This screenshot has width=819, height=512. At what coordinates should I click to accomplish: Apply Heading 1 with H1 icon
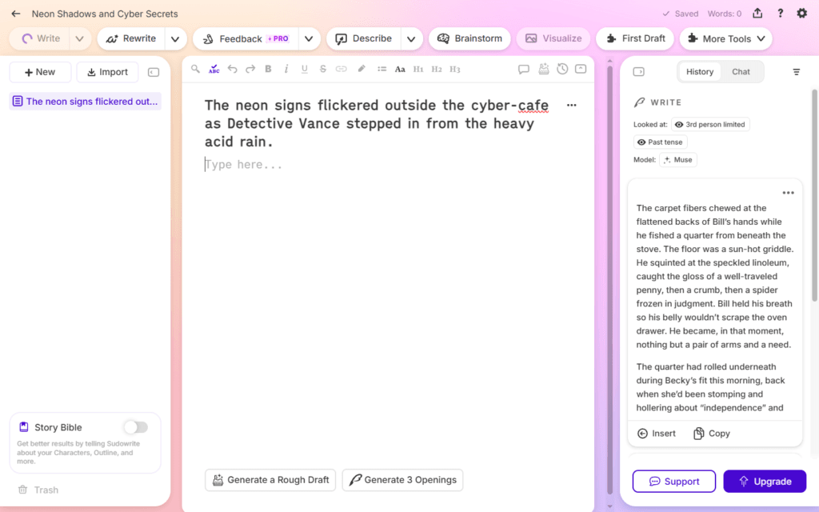pos(418,69)
